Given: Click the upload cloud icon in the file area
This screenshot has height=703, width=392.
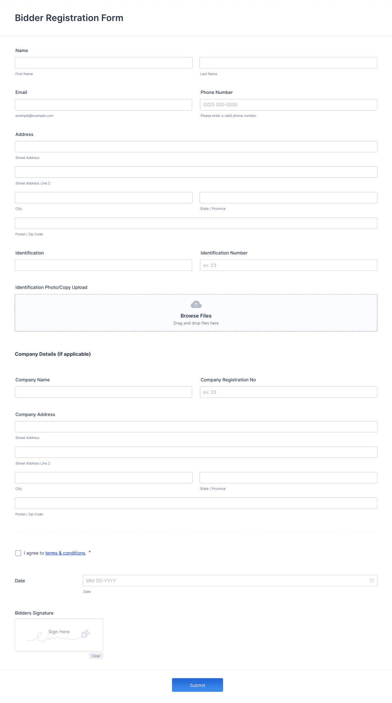Looking at the screenshot, I should click(x=196, y=304).
